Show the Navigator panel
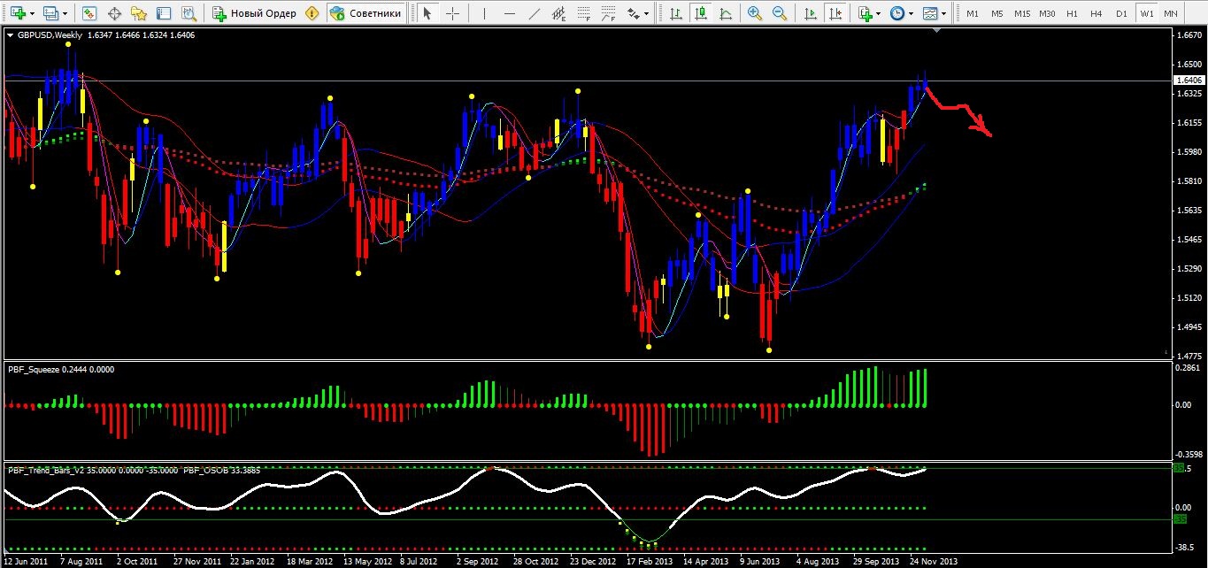This screenshot has height=568, width=1208. click(139, 13)
